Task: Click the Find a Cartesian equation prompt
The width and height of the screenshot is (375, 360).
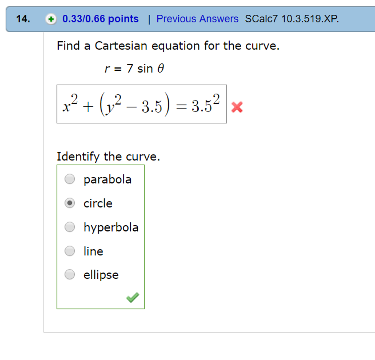Action: (168, 45)
